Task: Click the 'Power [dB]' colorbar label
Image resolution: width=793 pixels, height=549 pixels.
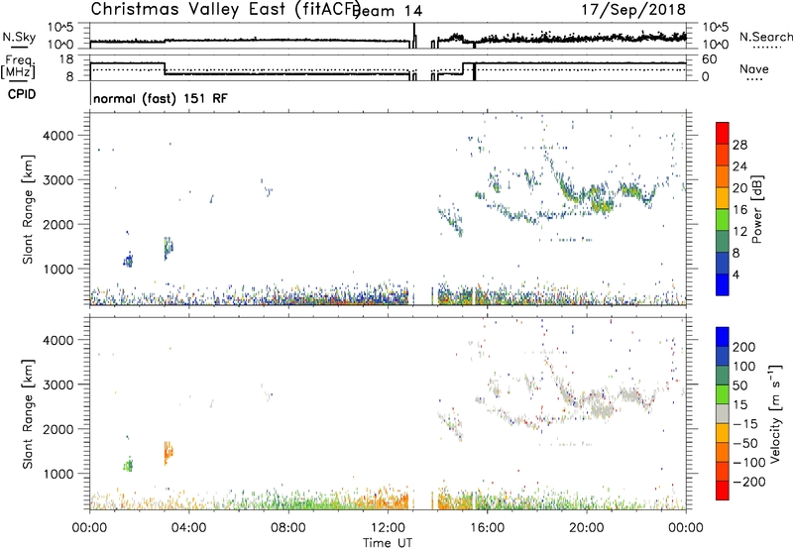Action: click(x=756, y=209)
